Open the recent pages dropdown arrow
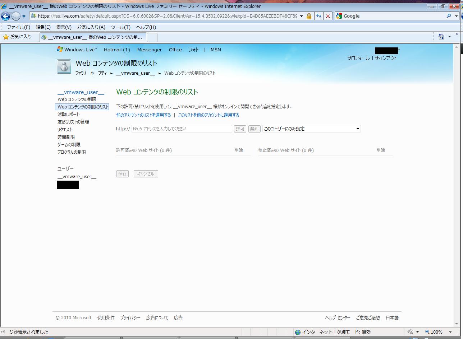The width and height of the screenshot is (463, 339). click(x=24, y=17)
